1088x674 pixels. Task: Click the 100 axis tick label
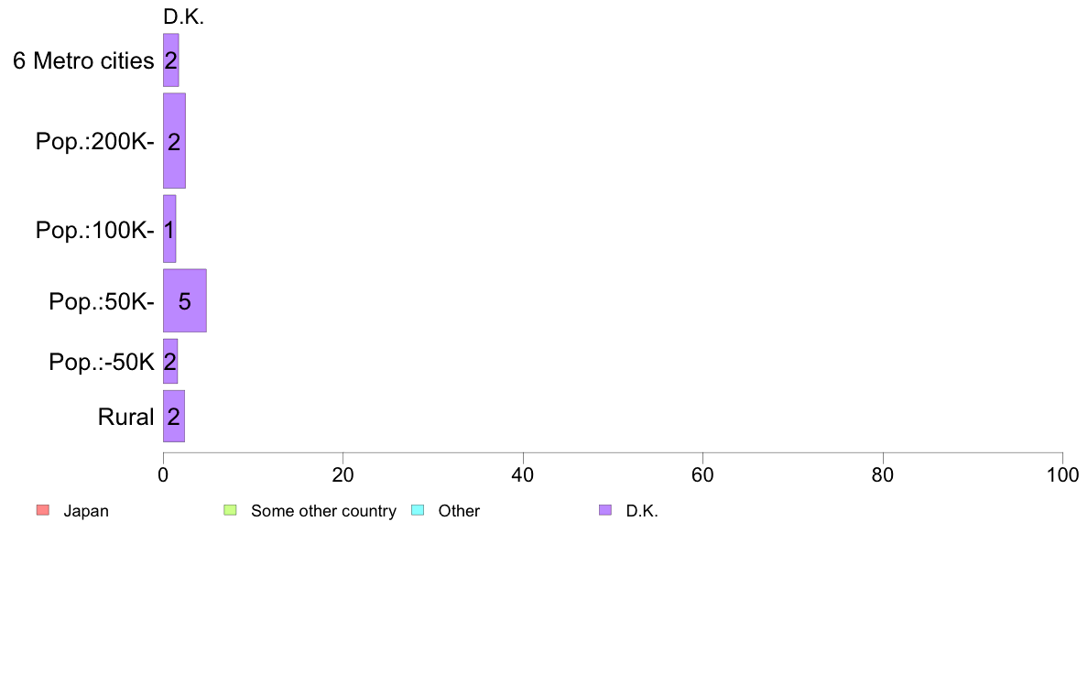1062,474
